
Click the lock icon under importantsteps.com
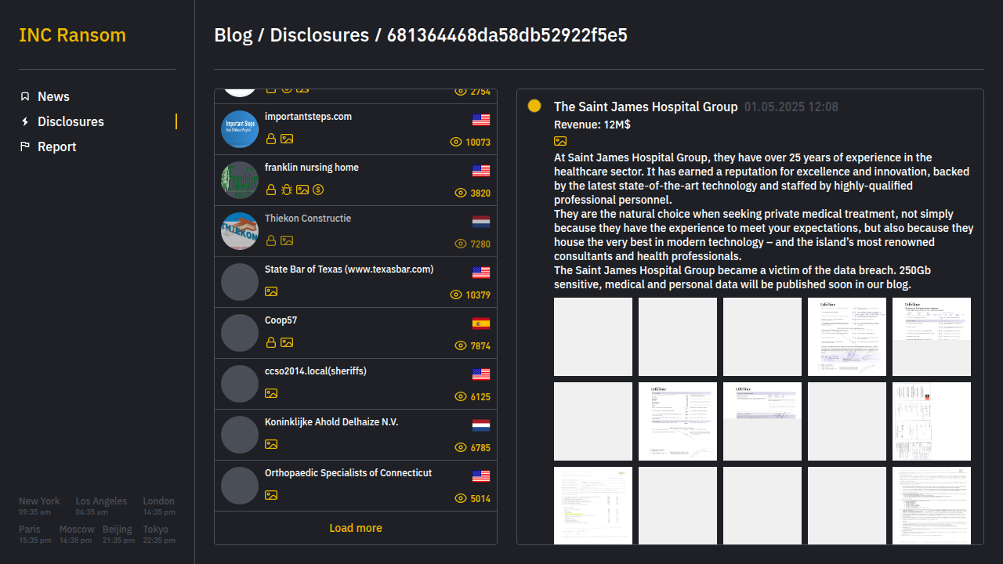[271, 139]
